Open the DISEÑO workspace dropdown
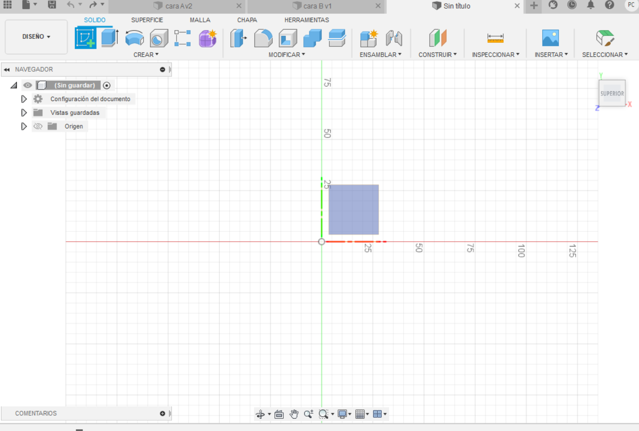The height and width of the screenshot is (431, 639). click(x=36, y=36)
